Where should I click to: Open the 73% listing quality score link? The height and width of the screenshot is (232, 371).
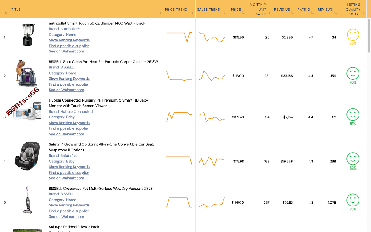[353, 209]
